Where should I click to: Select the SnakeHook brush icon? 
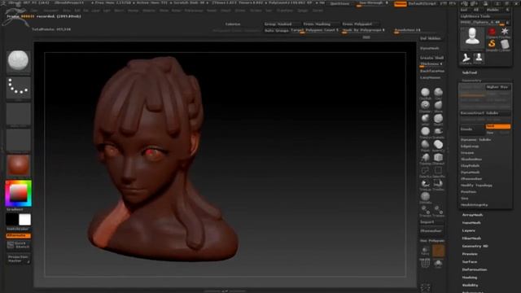click(438, 132)
